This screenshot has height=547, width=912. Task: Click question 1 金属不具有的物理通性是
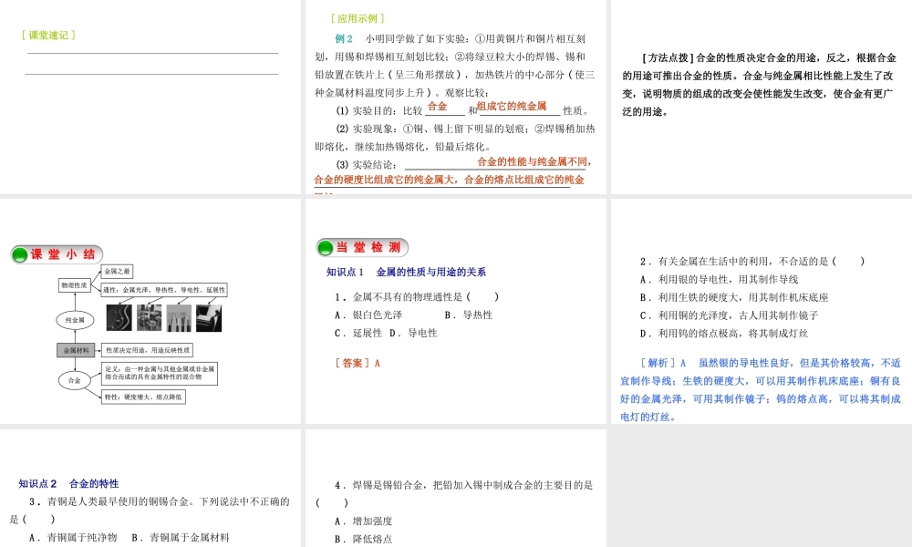(x=417, y=297)
